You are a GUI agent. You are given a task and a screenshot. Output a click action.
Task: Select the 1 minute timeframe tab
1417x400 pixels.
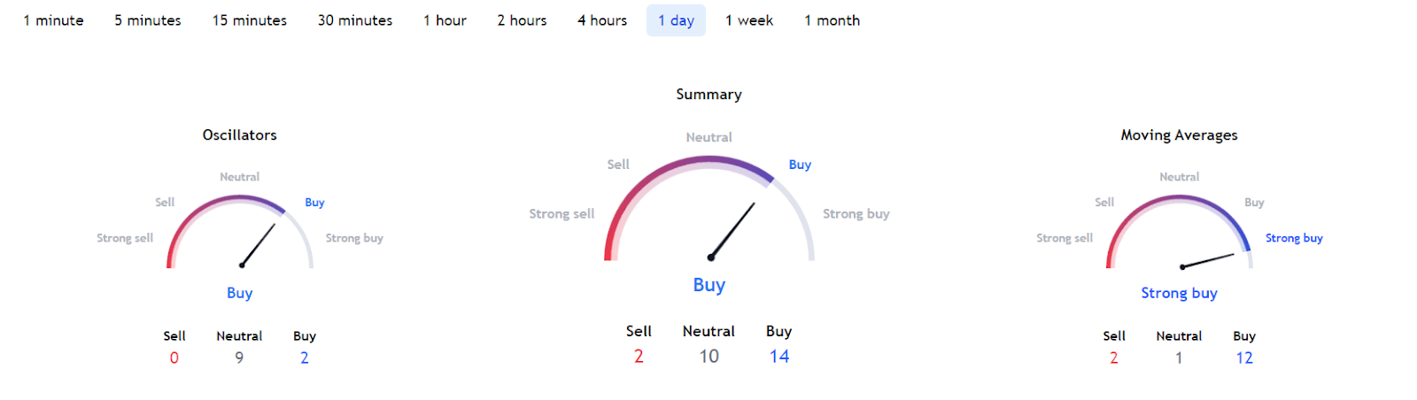click(53, 20)
